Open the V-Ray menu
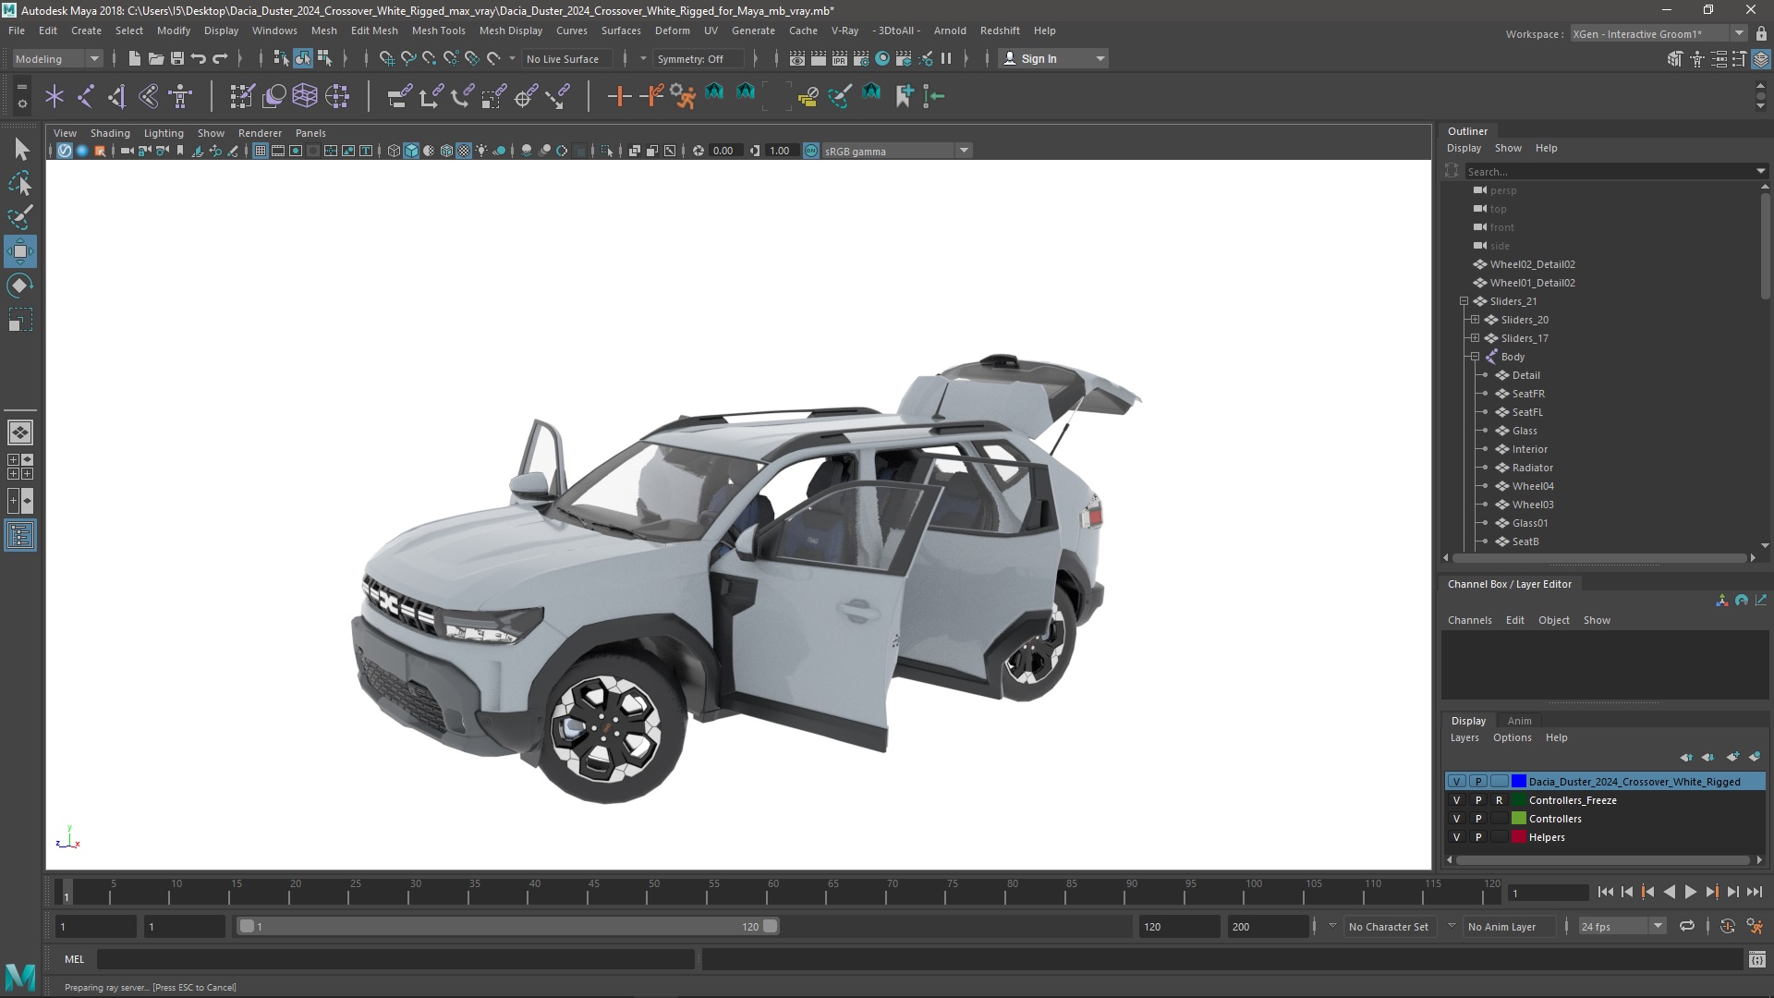The image size is (1774, 998). tap(844, 30)
